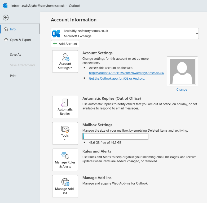Viewport: 207px width, 203px height.
Task: Click the '48.6 GB free of 49.5 GB' text
Action: coord(105,143)
